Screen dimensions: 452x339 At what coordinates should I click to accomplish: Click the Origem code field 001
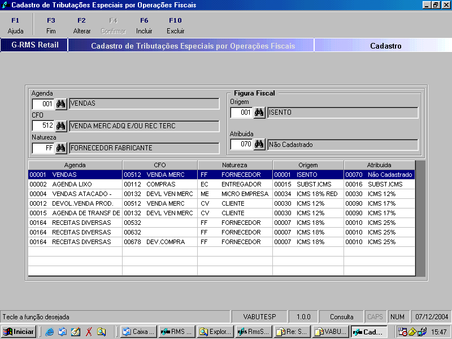tap(242, 112)
